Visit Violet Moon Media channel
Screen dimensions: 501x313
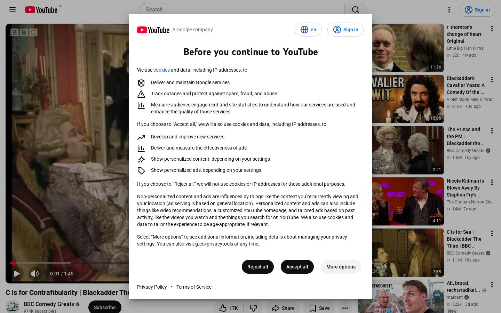click(x=471, y=99)
